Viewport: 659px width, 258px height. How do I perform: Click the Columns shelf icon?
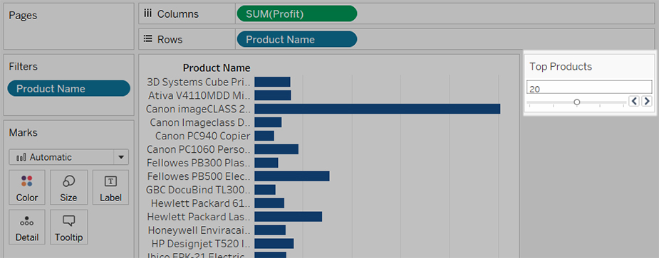pyautogui.click(x=147, y=14)
